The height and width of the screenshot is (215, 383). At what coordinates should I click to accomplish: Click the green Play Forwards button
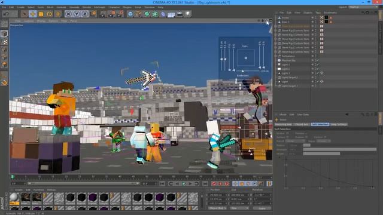click(x=184, y=184)
